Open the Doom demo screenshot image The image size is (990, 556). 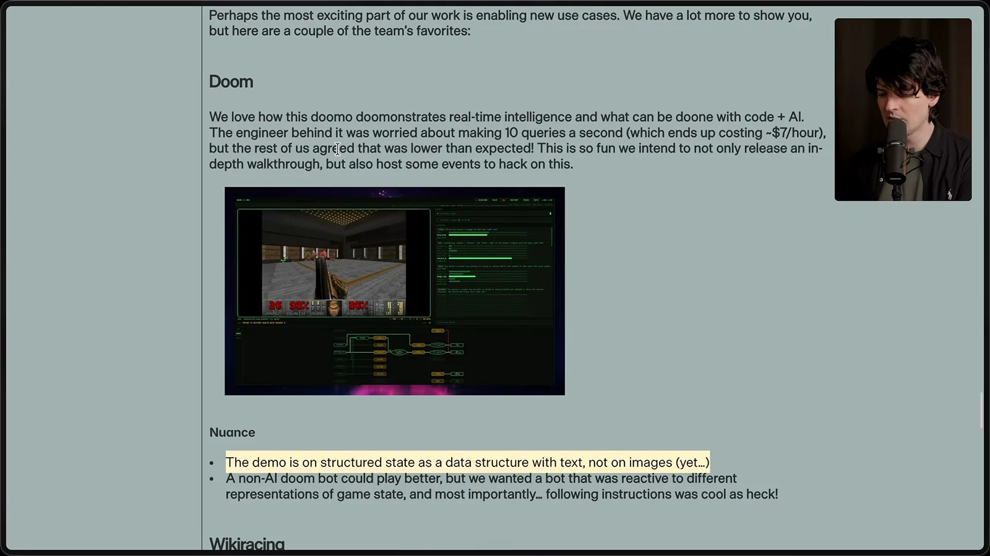pos(395,291)
